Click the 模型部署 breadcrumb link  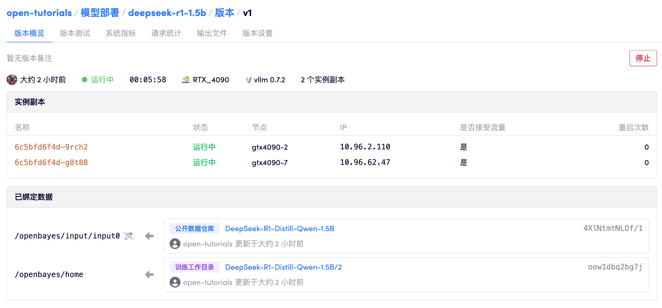(100, 13)
